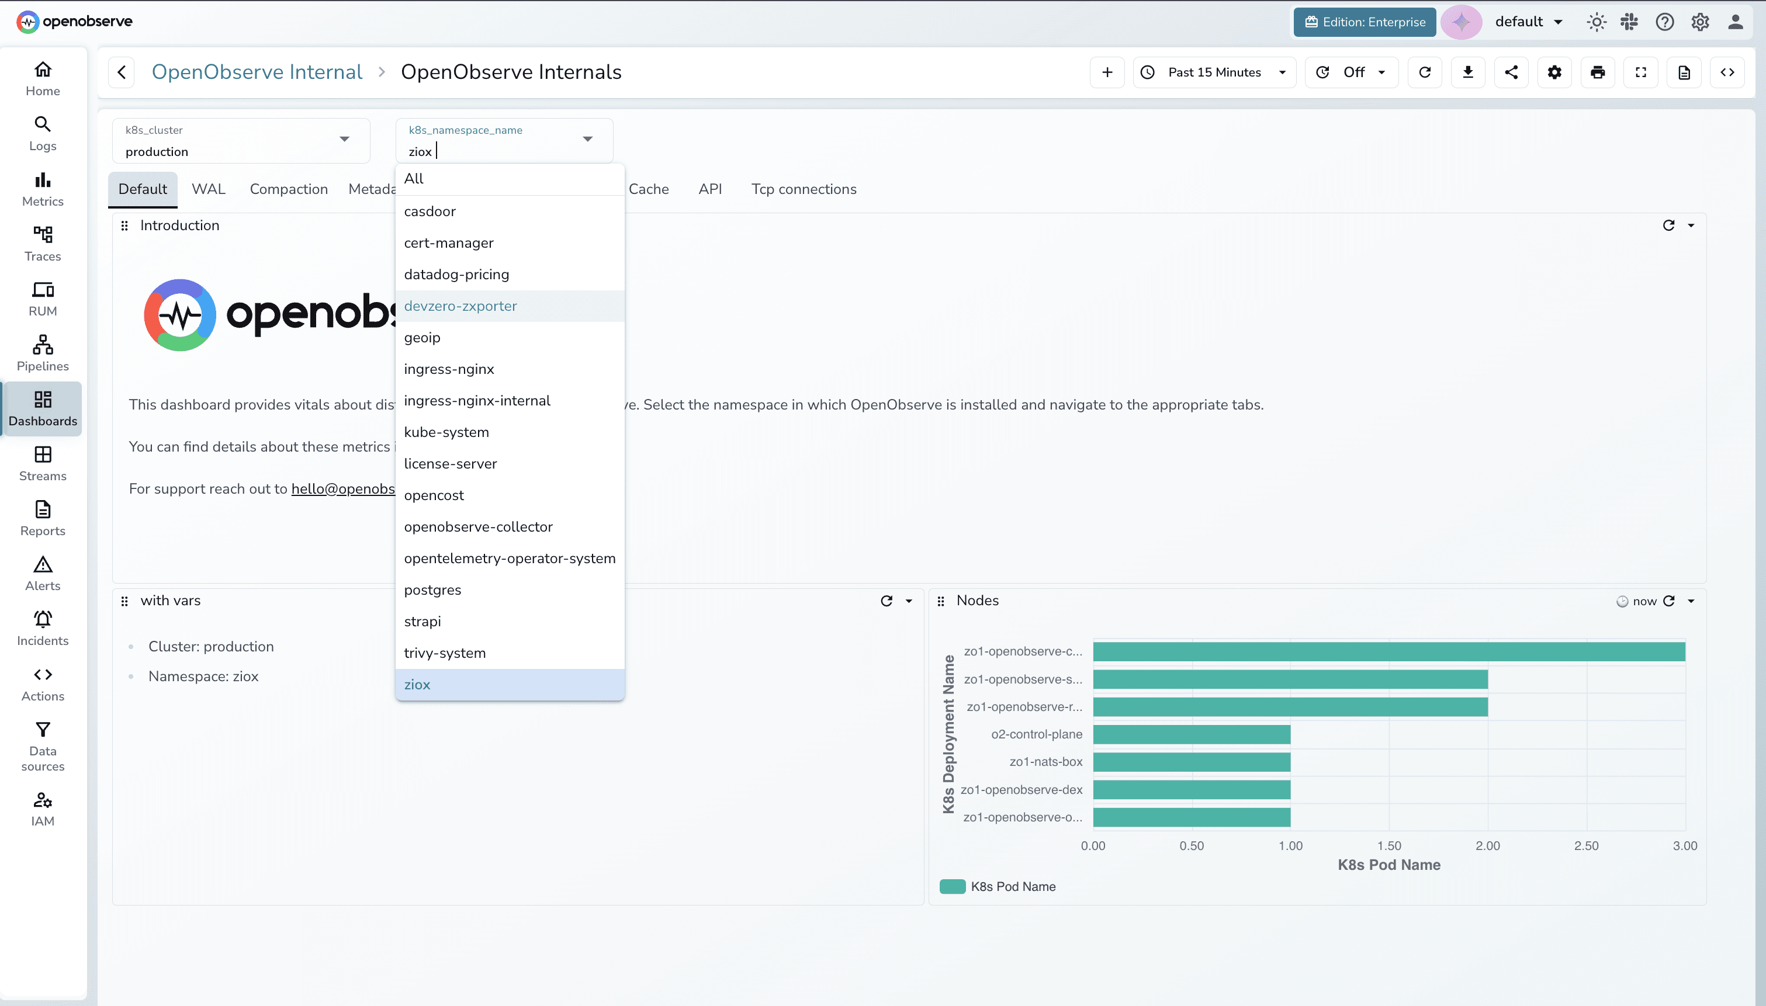This screenshot has width=1766, height=1006.
Task: Open the Home page in sidebar
Action: tap(43, 79)
